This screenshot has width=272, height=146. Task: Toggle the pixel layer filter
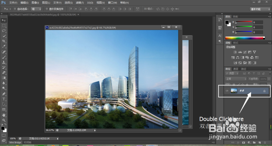tap(244, 73)
